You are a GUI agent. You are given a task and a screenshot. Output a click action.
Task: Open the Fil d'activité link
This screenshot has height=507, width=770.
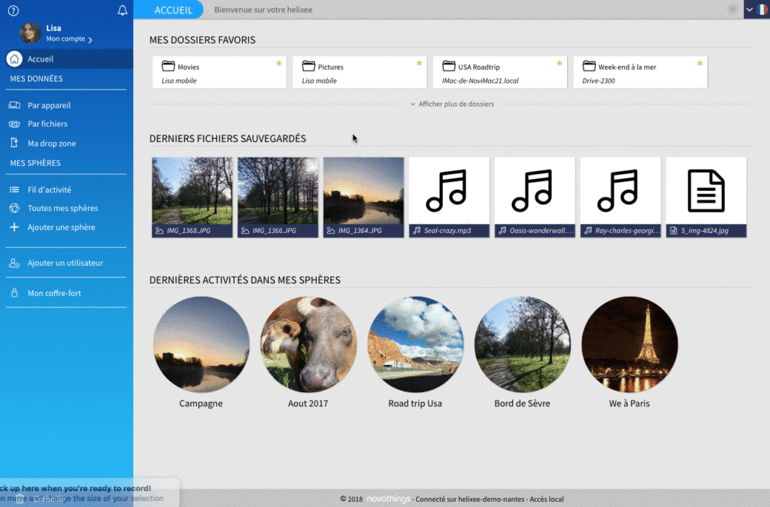pos(49,190)
